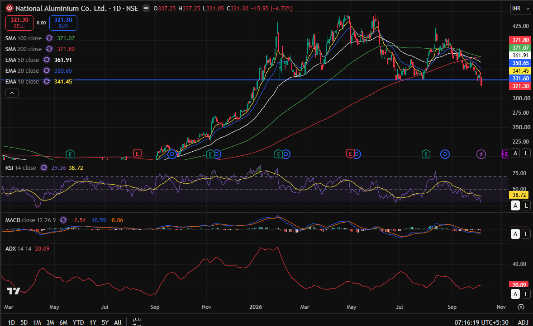
Task: Click the refresh icon beside EMA 10 close
Action: [x=47, y=82]
